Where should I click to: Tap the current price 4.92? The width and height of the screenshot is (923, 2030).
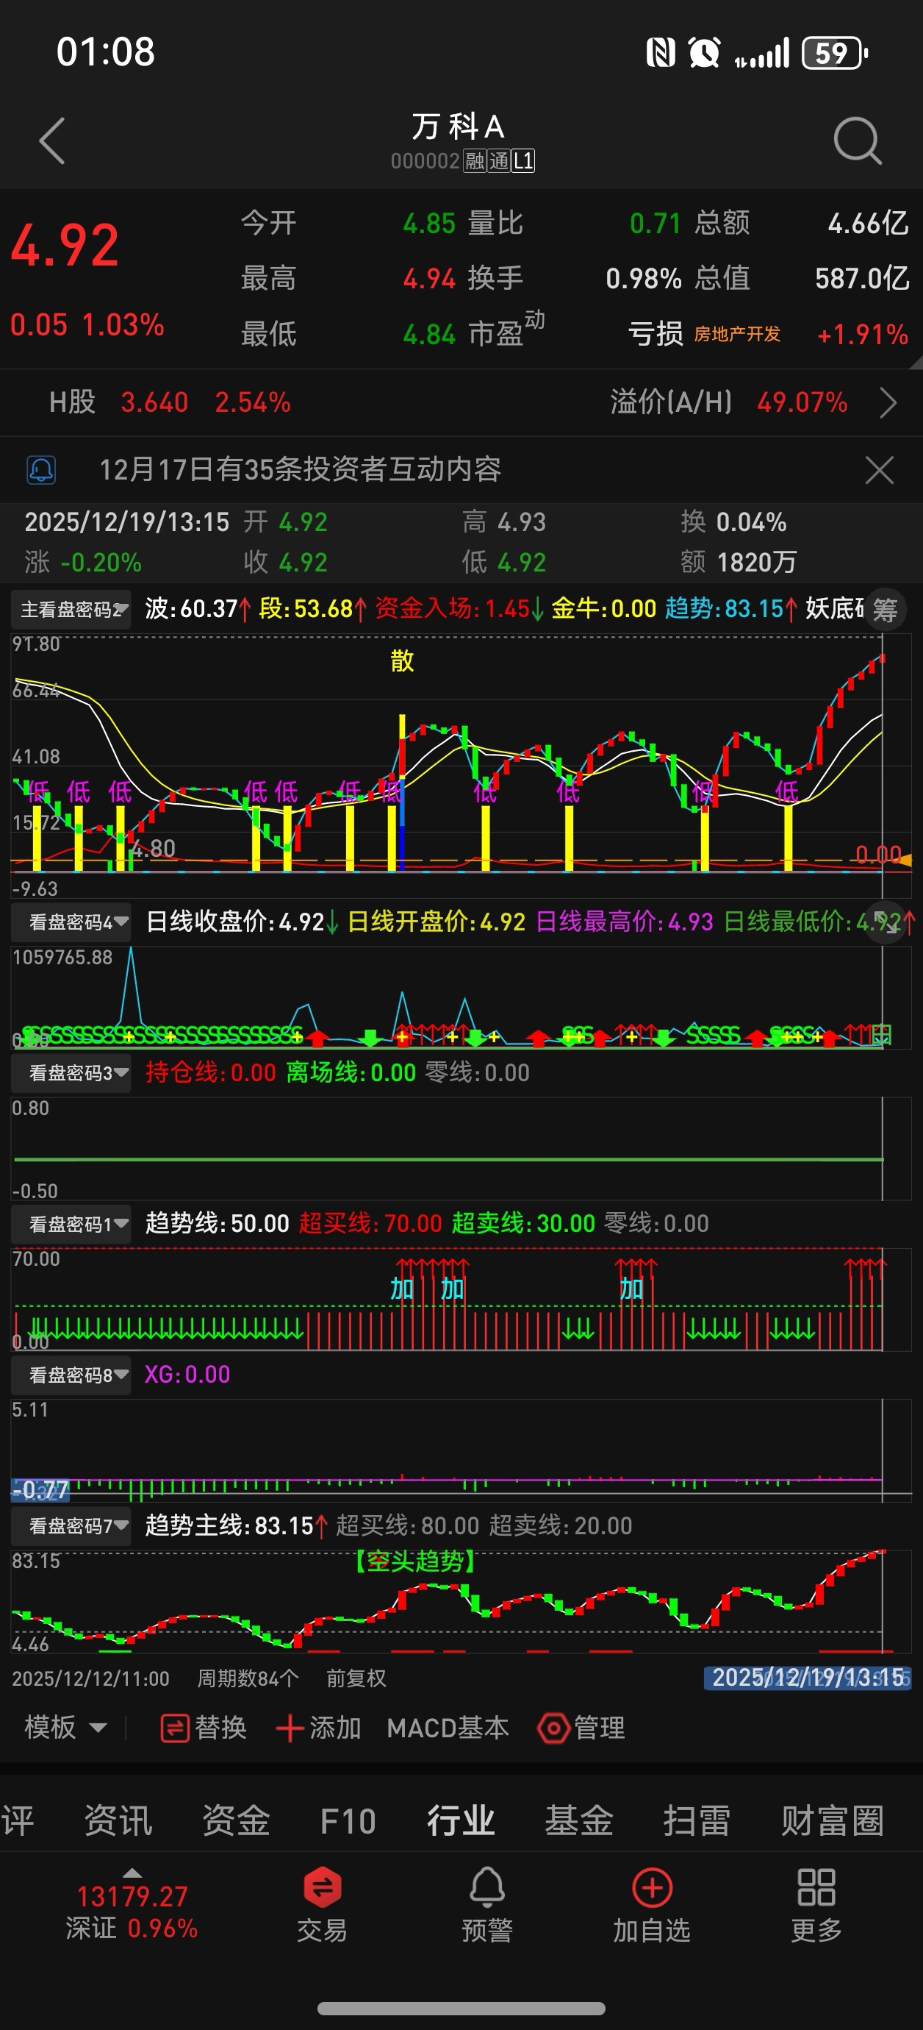click(65, 245)
